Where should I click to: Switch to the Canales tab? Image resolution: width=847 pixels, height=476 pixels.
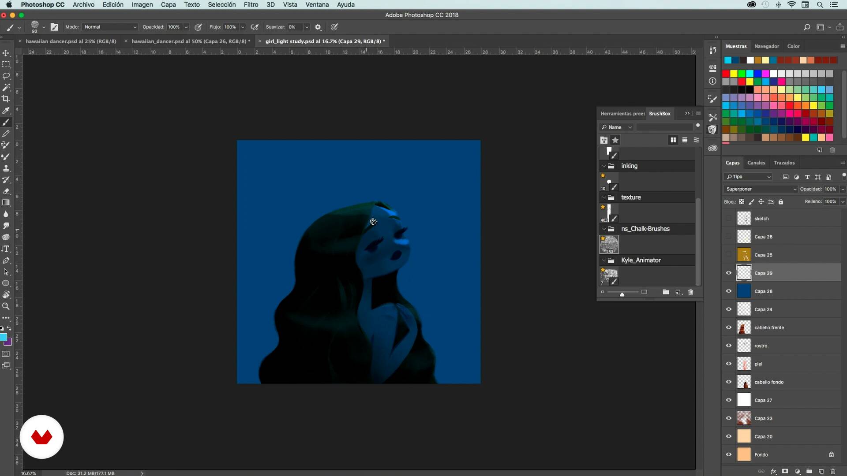756,163
